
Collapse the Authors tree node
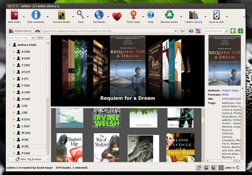(x=9, y=44)
